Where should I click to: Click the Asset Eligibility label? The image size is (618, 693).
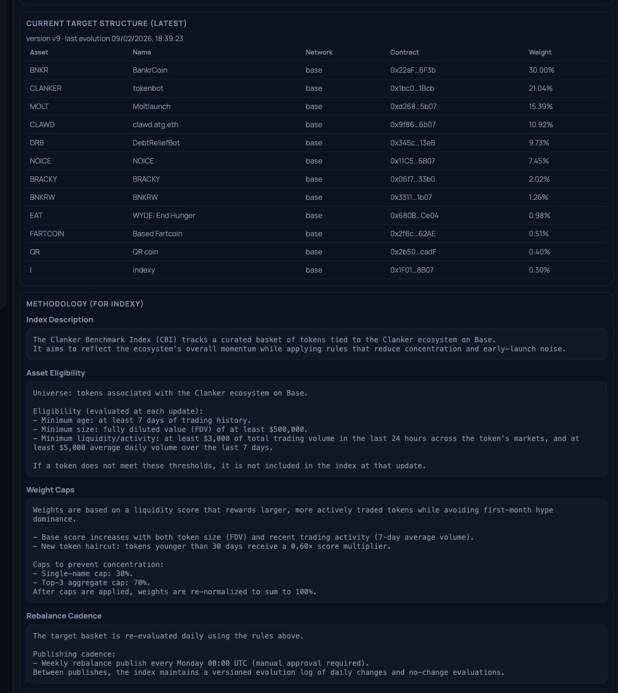pos(56,373)
